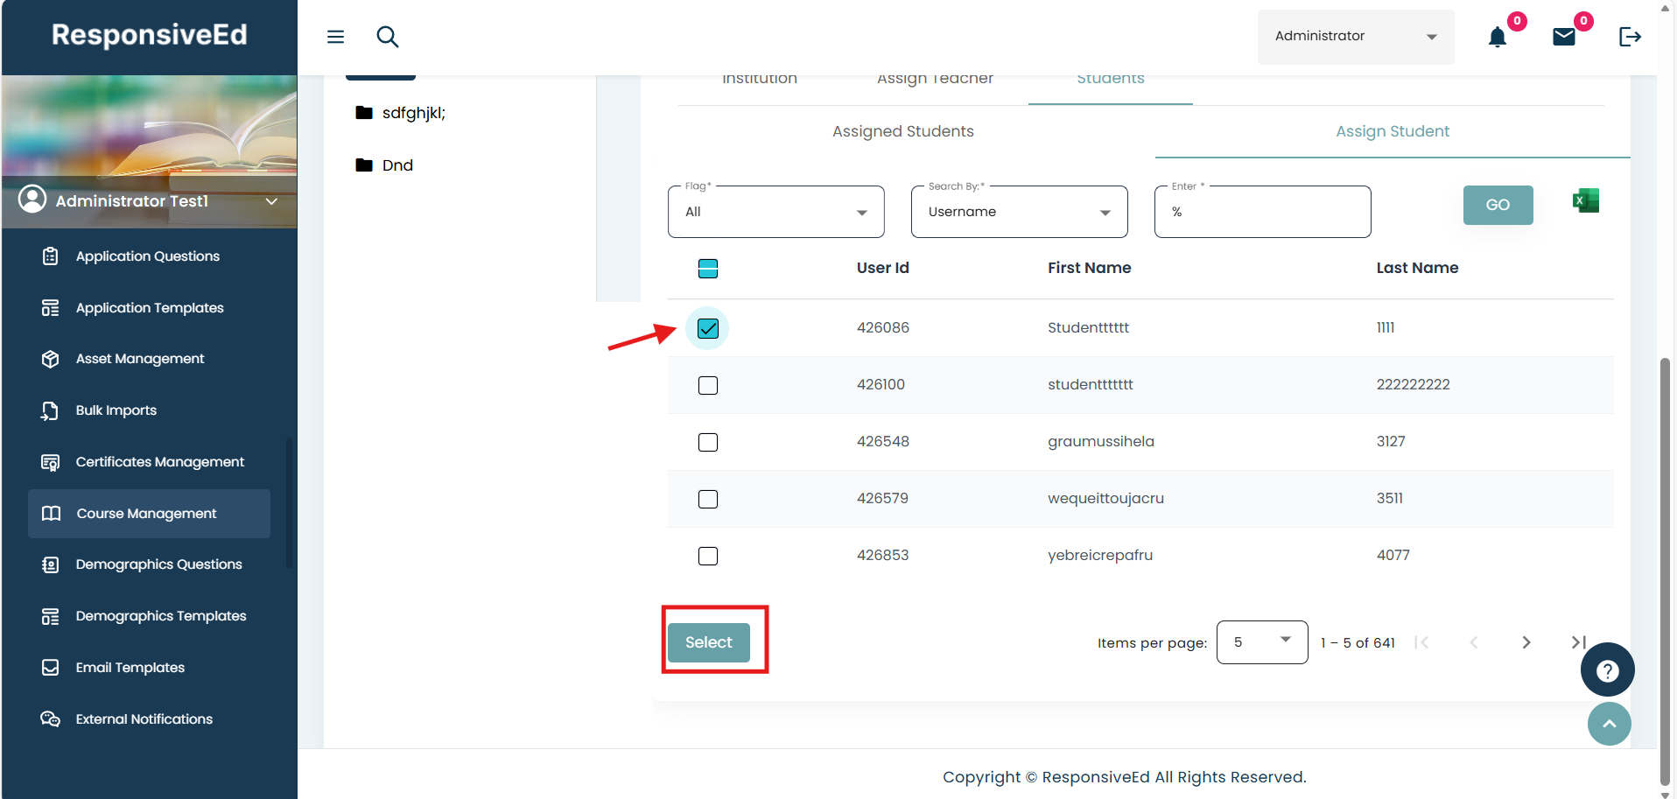1677x799 pixels.
Task: Check the box for user 426100
Action: (708, 385)
